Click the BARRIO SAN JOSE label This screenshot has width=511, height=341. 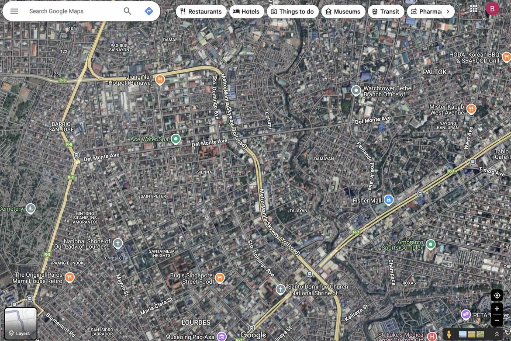click(x=61, y=127)
